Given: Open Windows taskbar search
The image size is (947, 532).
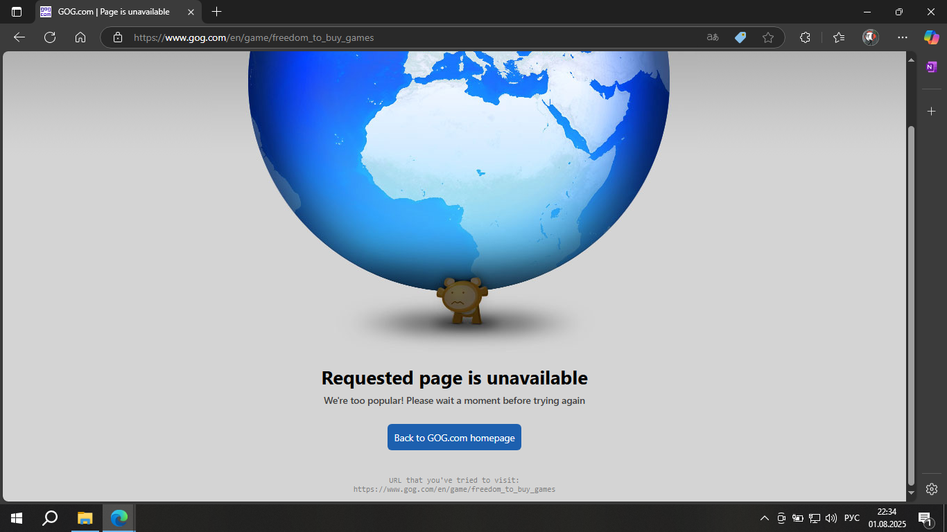Looking at the screenshot, I should tap(50, 517).
